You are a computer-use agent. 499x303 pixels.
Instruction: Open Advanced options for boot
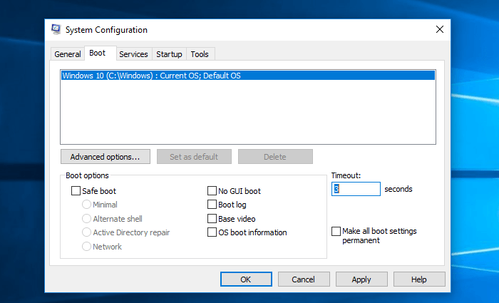click(x=105, y=157)
